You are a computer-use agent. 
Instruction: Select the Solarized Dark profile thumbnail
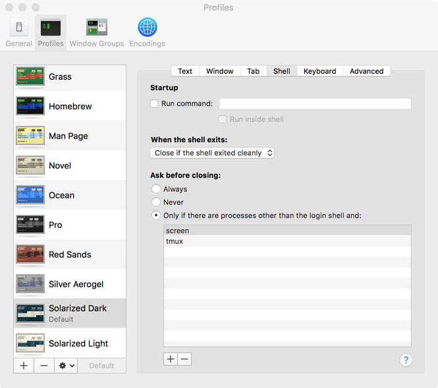click(x=30, y=313)
